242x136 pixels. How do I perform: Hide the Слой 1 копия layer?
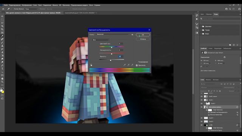202,96
